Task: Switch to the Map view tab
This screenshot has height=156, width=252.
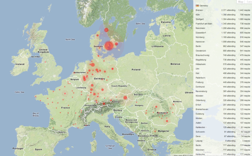Action: 240,2
